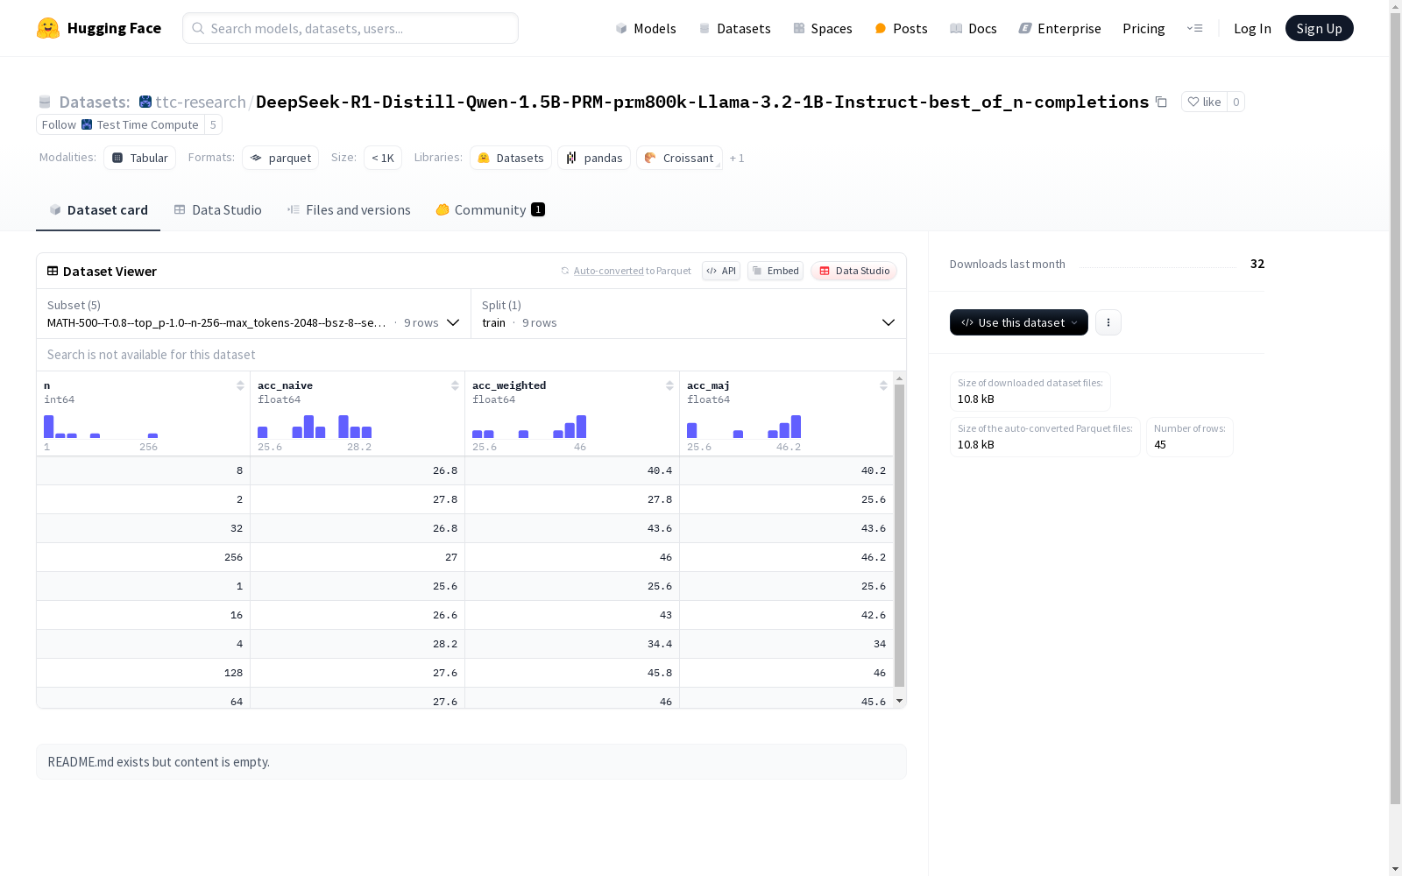Click the Search is not available field
The image size is (1402, 876).
[x=471, y=355]
